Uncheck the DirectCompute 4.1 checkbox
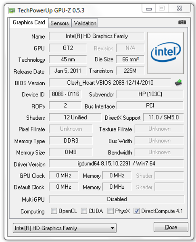The image size is (196, 242). tap(137, 211)
